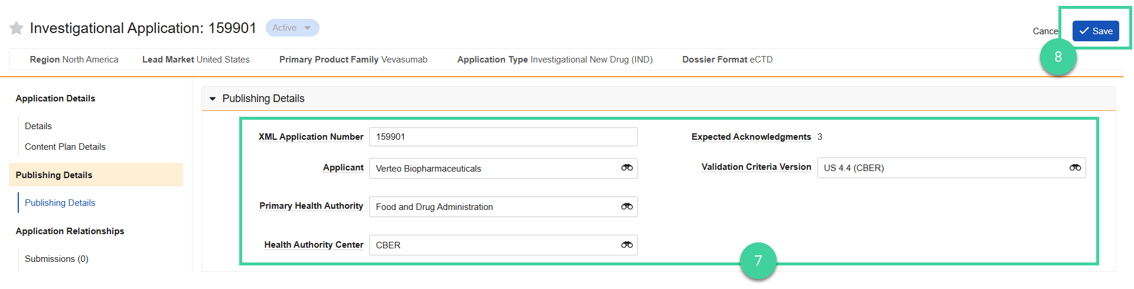Go to Content Plan Details
This screenshot has width=1134, height=289.
click(65, 147)
